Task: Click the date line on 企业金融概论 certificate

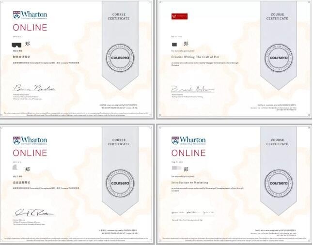Action: click(x=17, y=162)
